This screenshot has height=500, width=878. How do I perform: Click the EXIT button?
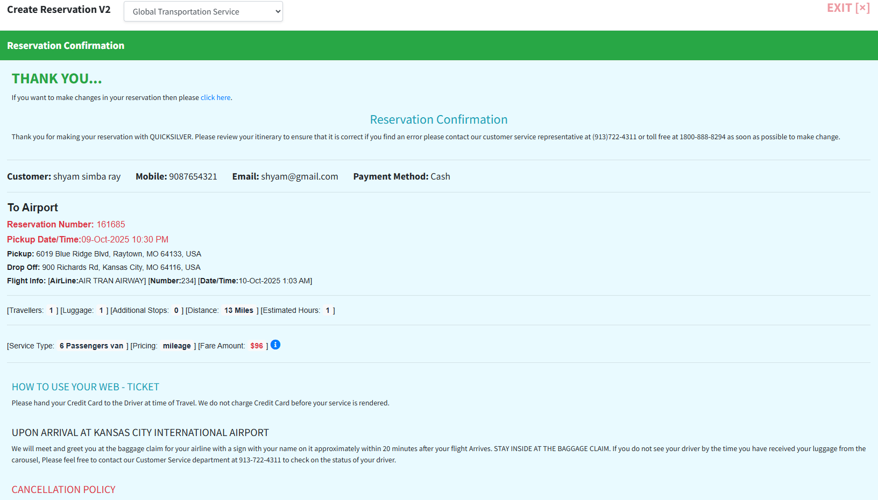[847, 8]
